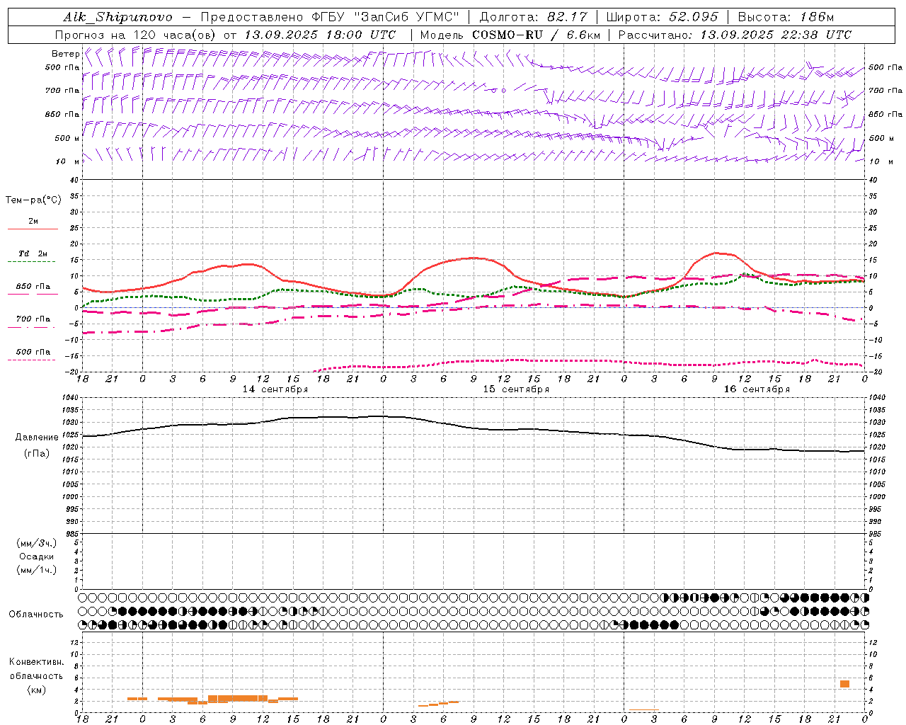
Task: Click the Долгота: 82.17 value
Action: (533, 17)
